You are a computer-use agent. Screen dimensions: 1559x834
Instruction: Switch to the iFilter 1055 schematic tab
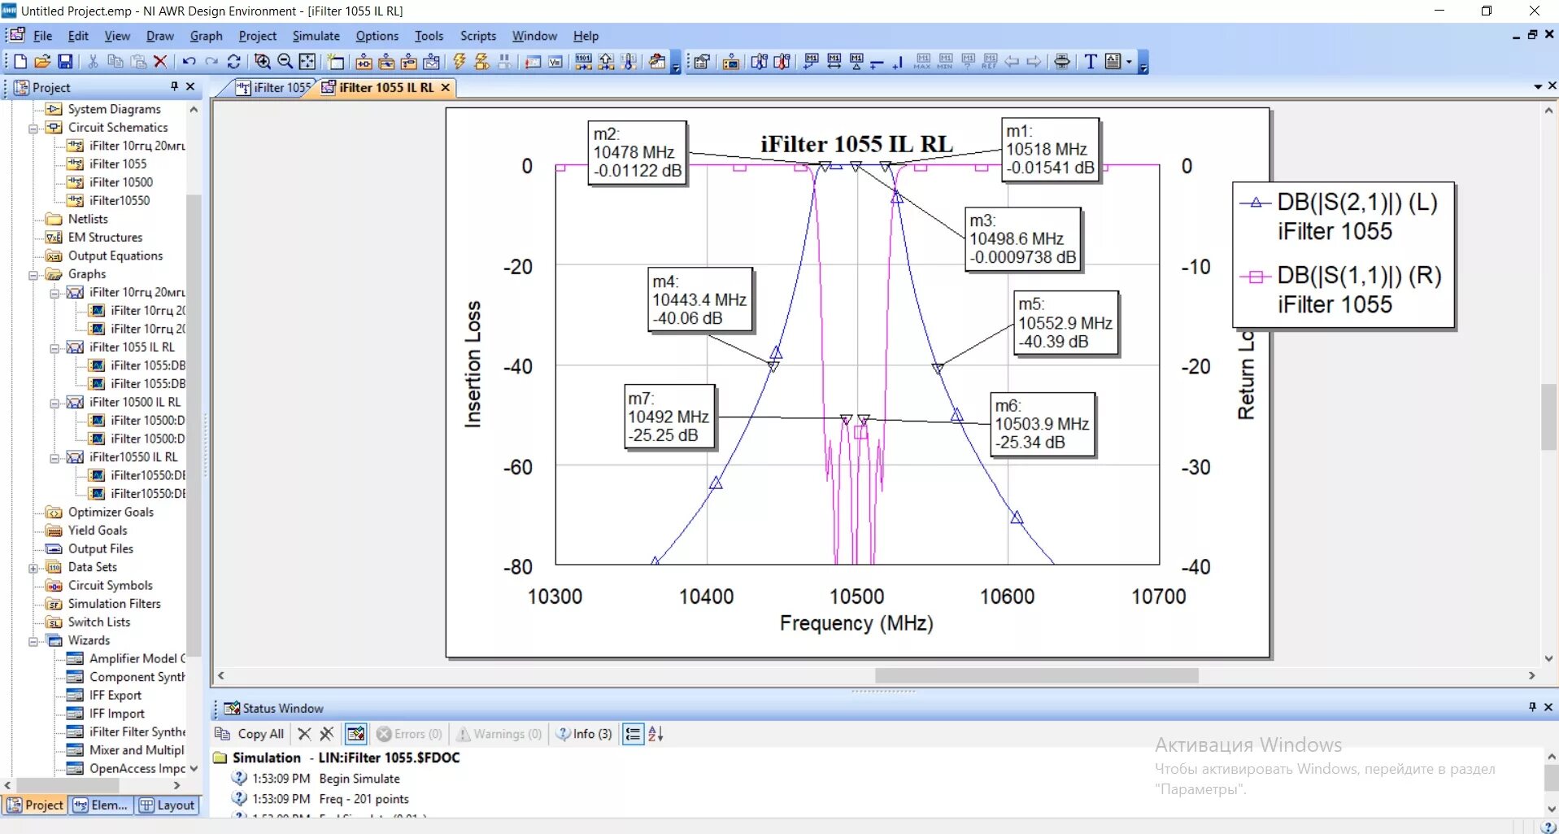coord(273,87)
